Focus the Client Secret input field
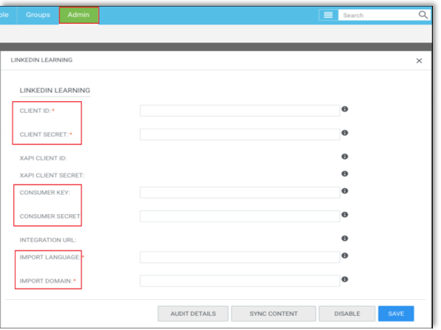Image resolution: width=441 pixels, height=330 pixels. 240,134
